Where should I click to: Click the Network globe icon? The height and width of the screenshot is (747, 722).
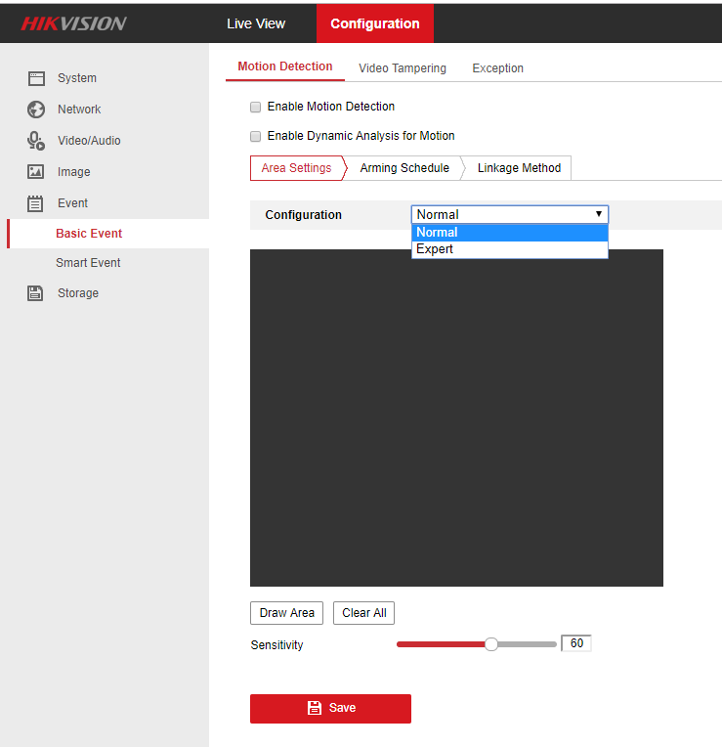click(36, 110)
